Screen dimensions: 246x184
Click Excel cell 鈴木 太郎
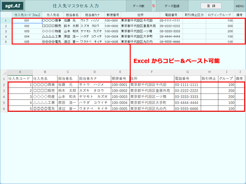[x=68, y=90]
